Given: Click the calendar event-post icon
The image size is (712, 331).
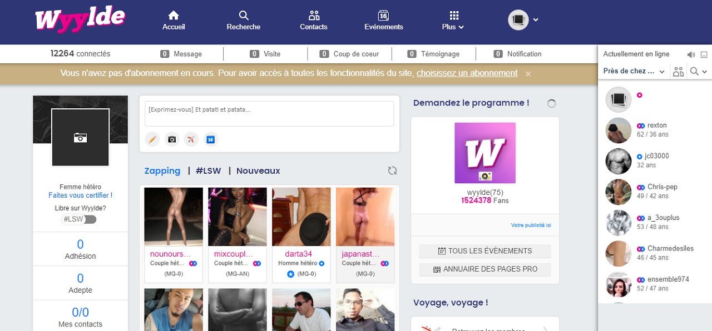Looking at the screenshot, I should [210, 139].
